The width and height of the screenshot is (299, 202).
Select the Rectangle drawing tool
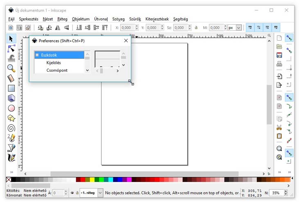pyautogui.click(x=11, y=88)
